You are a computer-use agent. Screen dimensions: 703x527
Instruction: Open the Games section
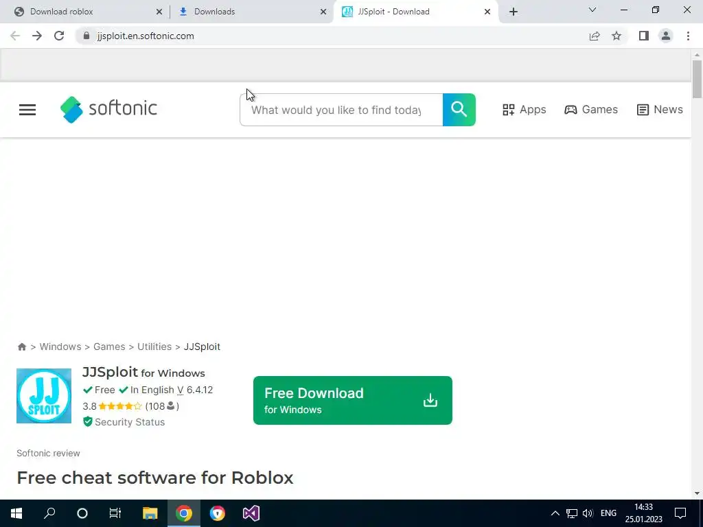pos(591,110)
